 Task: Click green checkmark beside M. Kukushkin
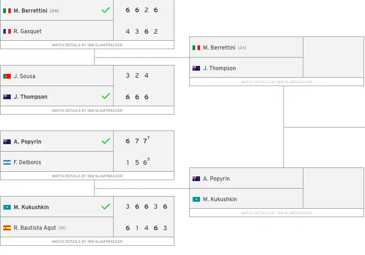tap(106, 206)
